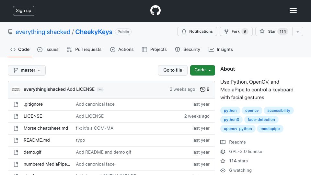The height and width of the screenshot is (175, 311).
Task: Open the numbered MediaPipe file
Action: point(47,164)
